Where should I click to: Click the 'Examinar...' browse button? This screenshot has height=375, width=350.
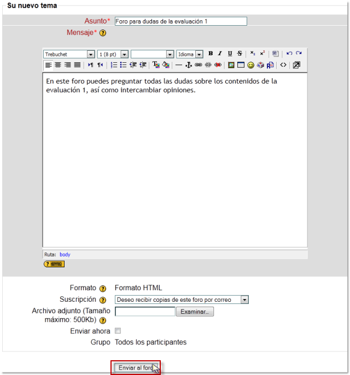pyautogui.click(x=195, y=312)
